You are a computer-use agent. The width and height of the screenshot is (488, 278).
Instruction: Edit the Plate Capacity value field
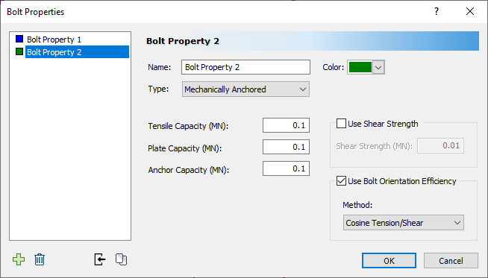pyautogui.click(x=286, y=147)
